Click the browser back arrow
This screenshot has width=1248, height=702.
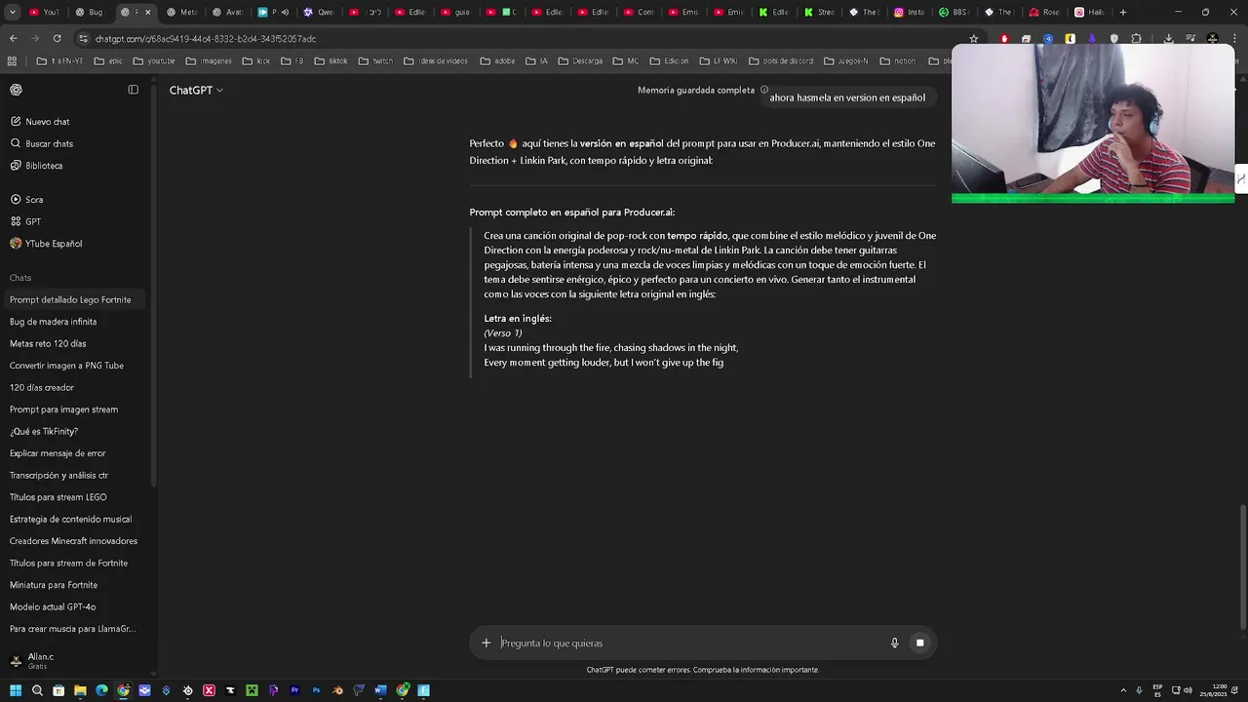(13, 38)
